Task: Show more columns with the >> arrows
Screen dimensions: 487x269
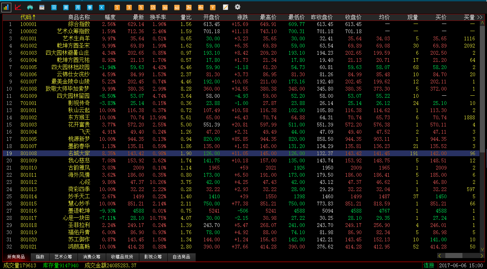Action: [480, 17]
